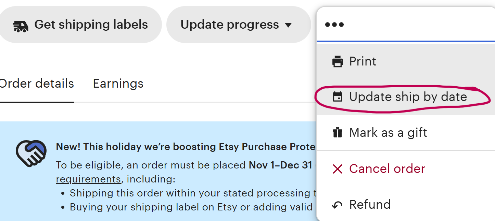Toggle the three-dot more actions menu
Viewport: 495px width, 221px height.
[334, 25]
